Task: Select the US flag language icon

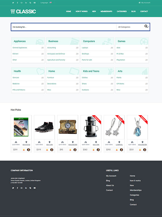Action: pyautogui.click(x=50, y=2)
